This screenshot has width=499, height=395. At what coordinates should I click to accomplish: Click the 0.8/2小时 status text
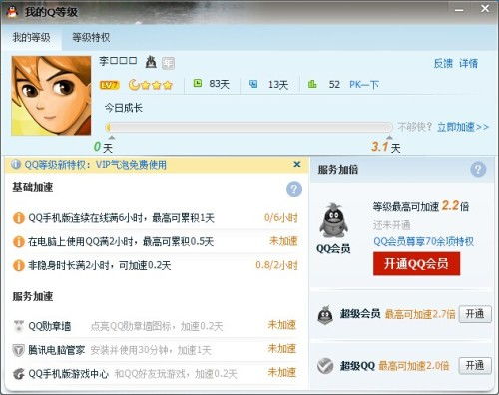tap(276, 265)
